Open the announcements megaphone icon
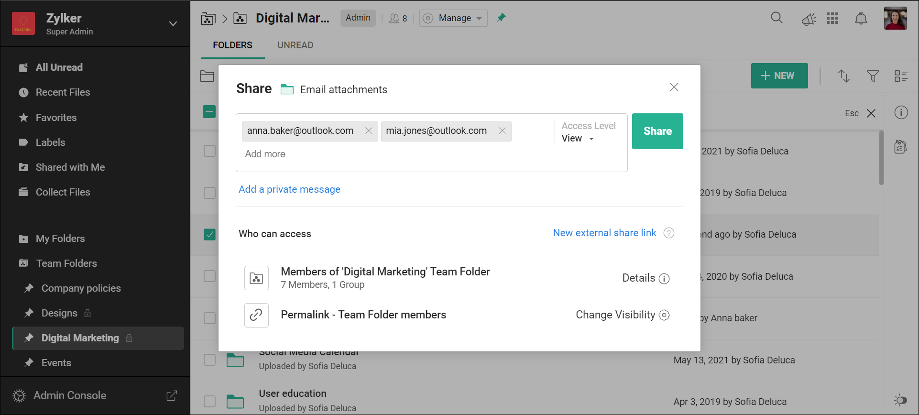Image resolution: width=919 pixels, height=415 pixels. 809,19
